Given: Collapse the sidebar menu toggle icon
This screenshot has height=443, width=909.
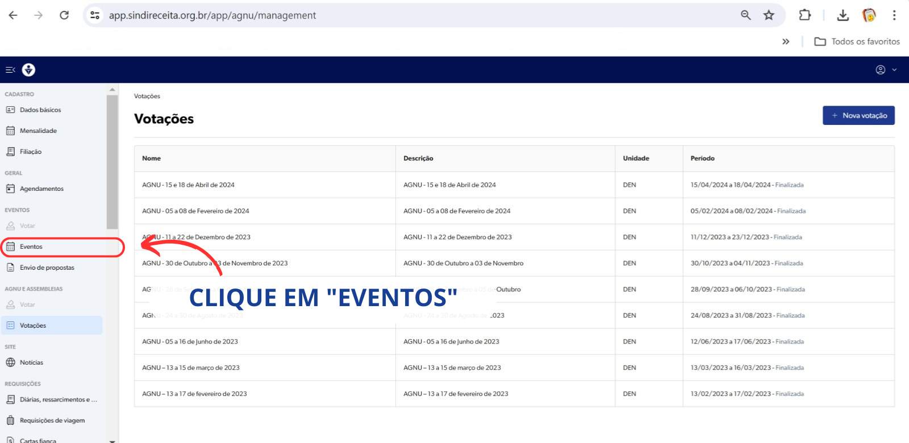Looking at the screenshot, I should pyautogui.click(x=10, y=70).
